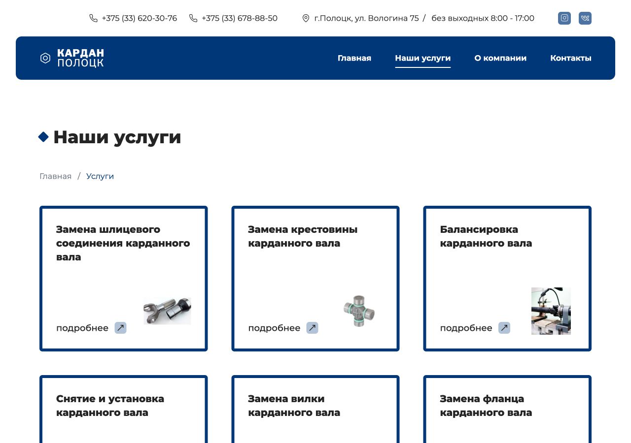Image resolution: width=631 pixels, height=443 pixels.
Task: Open Замена фланца карданного вала card
Action: tap(507, 409)
